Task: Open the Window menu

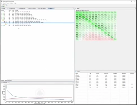Action: tap(11, 3)
